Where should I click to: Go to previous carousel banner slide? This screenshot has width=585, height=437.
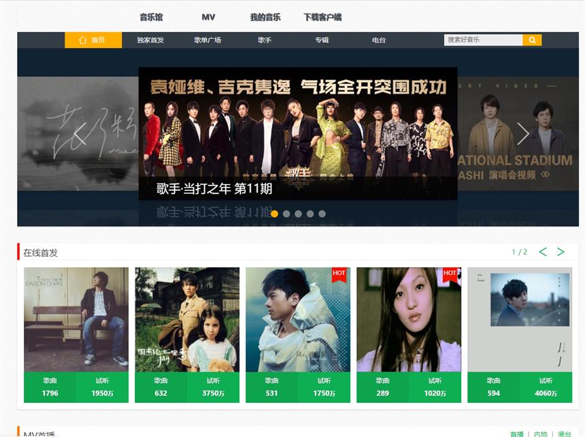point(80,134)
